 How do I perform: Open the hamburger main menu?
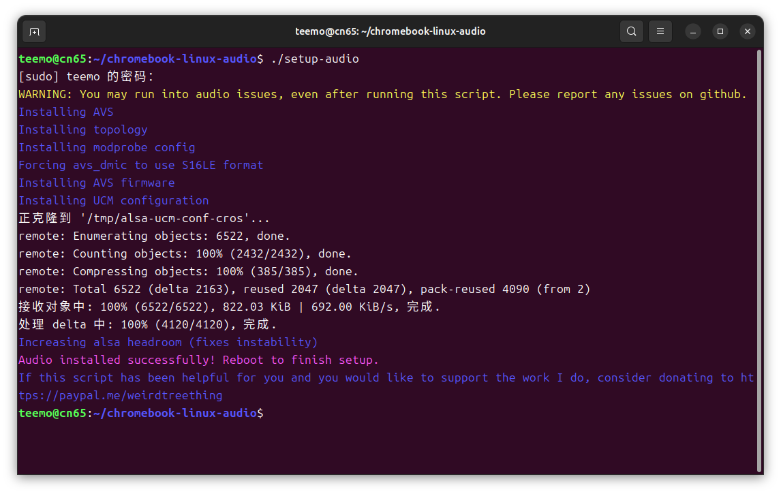[660, 31]
